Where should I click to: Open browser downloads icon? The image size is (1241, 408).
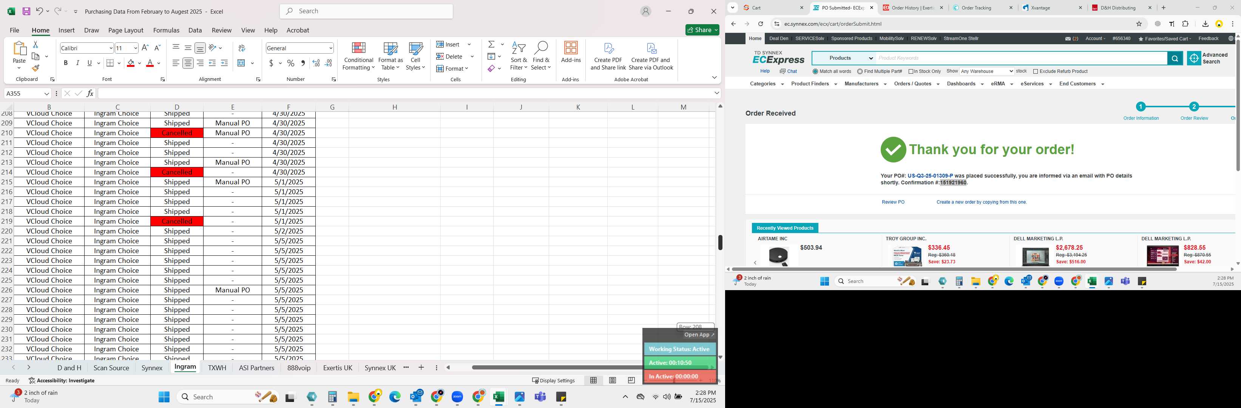tap(1205, 23)
